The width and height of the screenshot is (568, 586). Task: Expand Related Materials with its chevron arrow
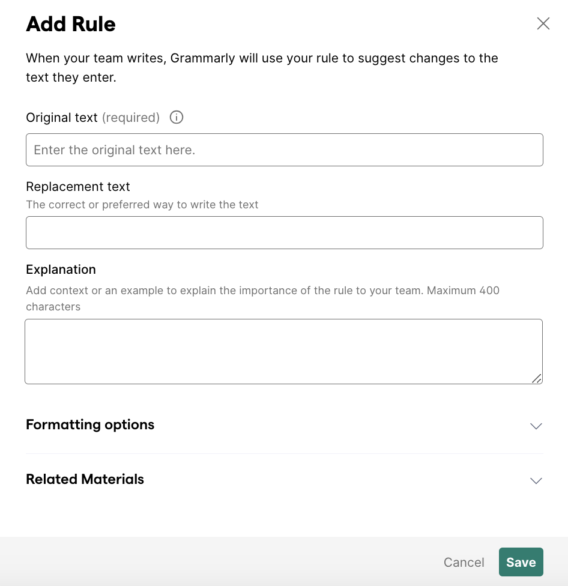coord(536,480)
